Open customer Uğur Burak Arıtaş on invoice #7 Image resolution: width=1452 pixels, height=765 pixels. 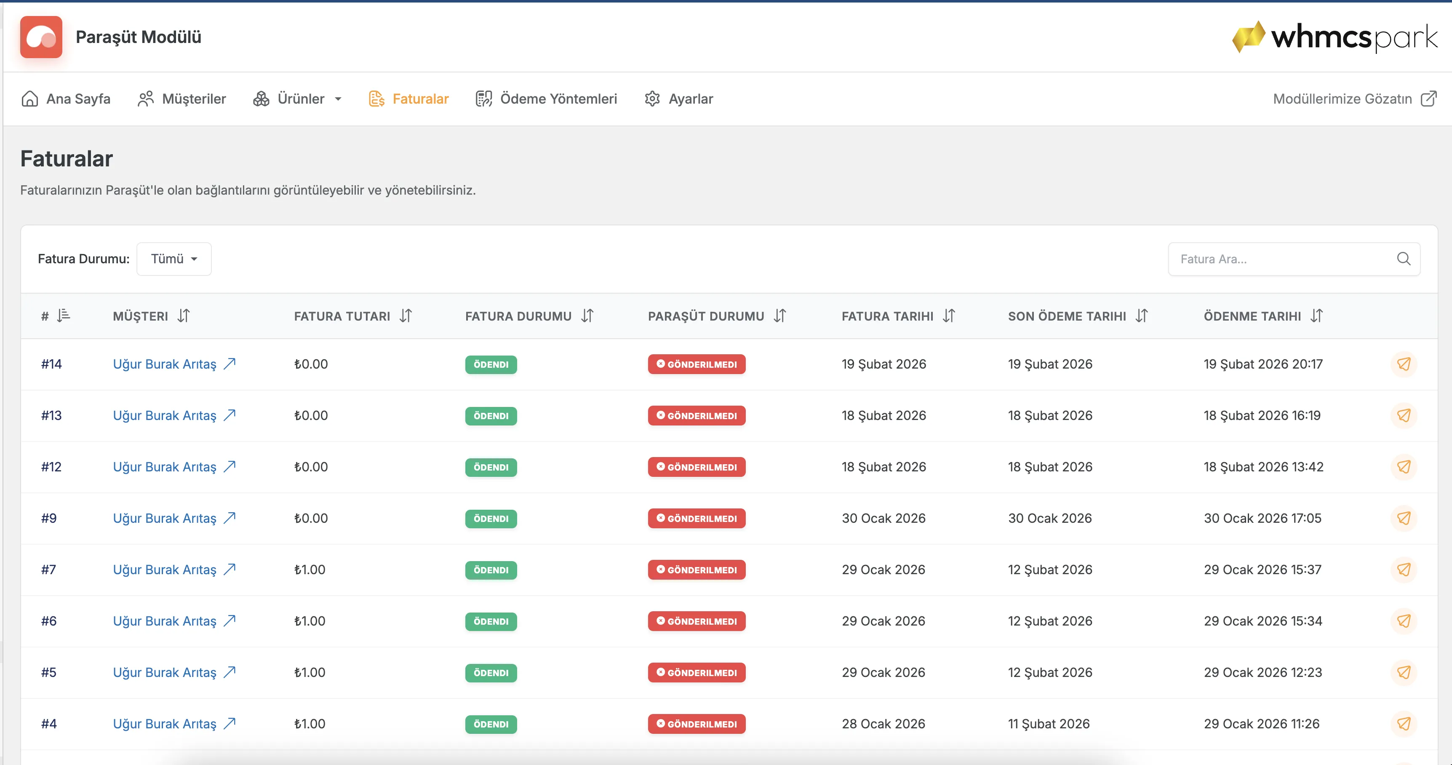coord(165,570)
